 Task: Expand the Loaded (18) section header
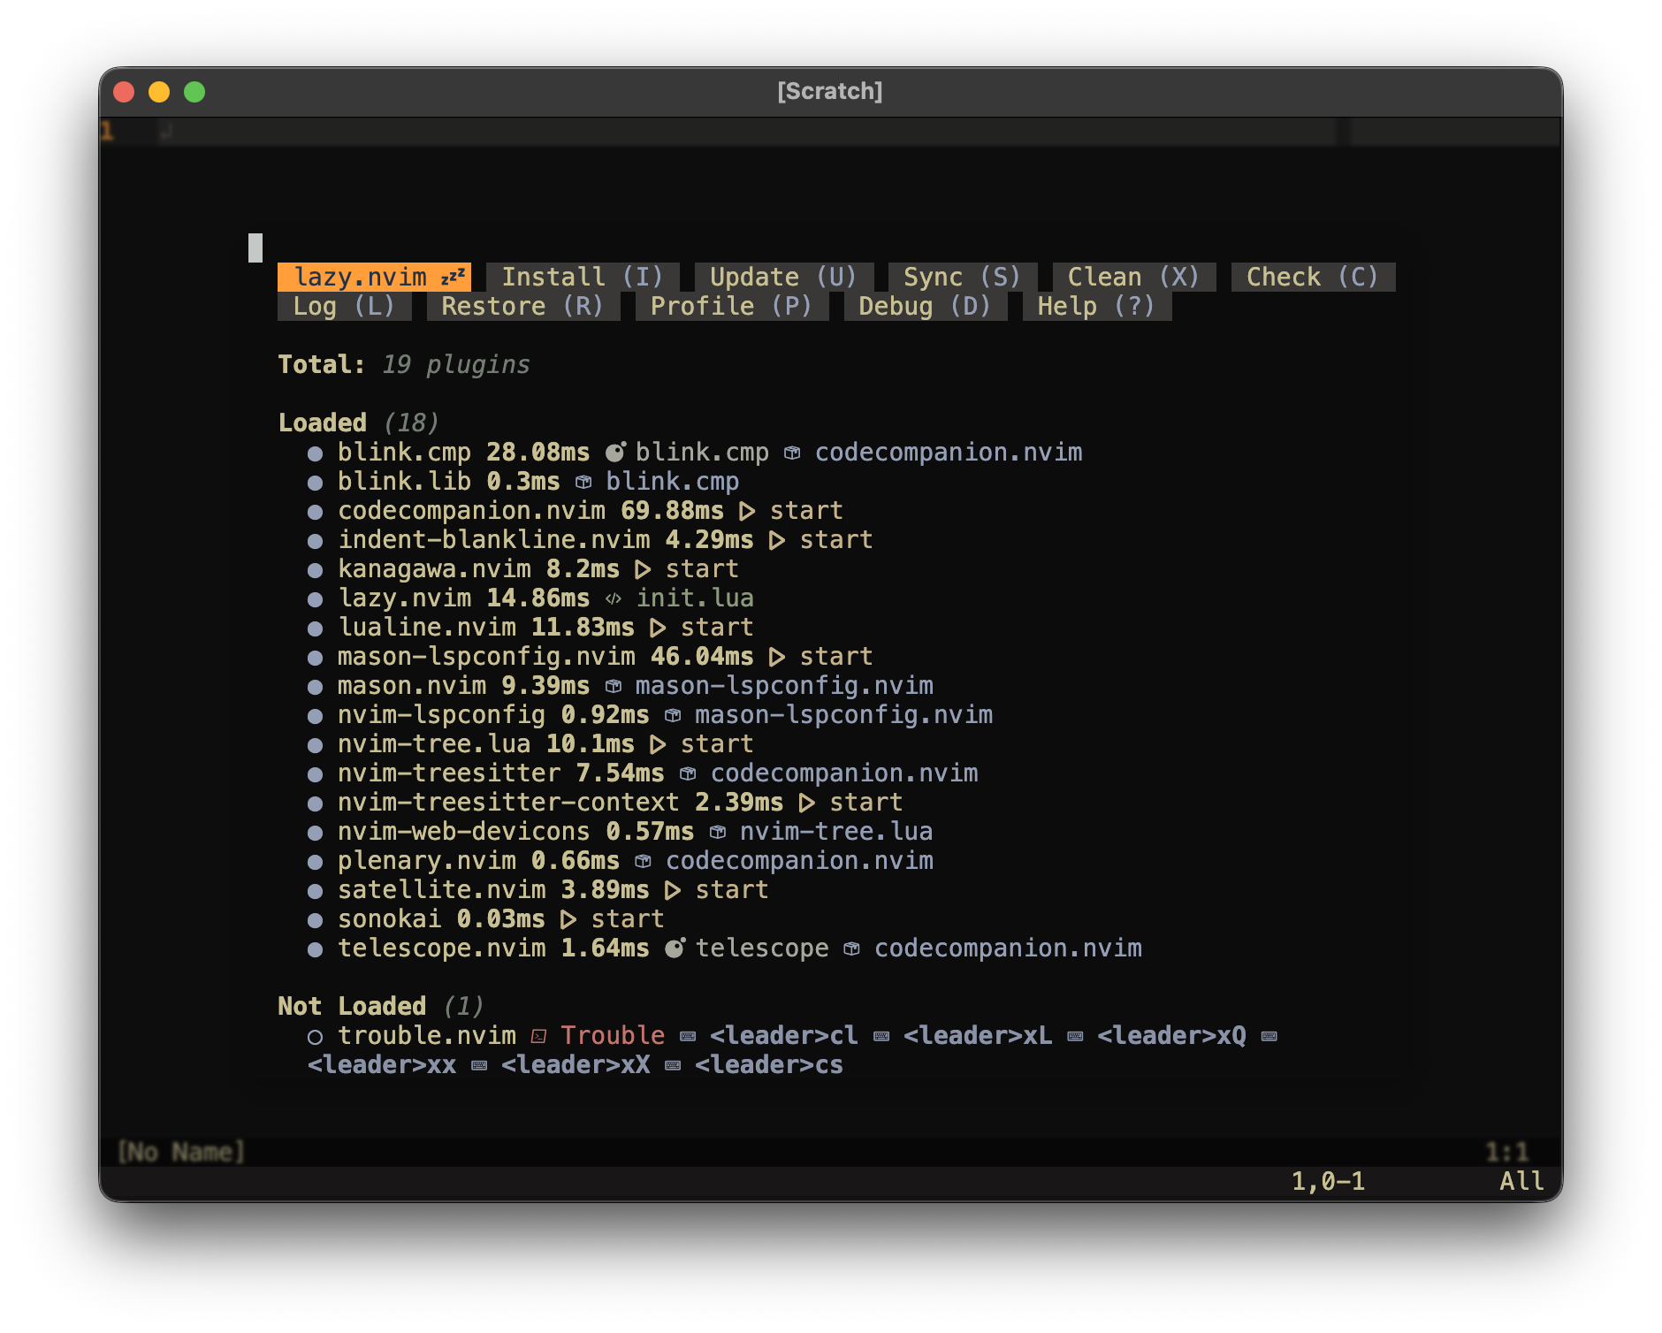pyautogui.click(x=358, y=423)
